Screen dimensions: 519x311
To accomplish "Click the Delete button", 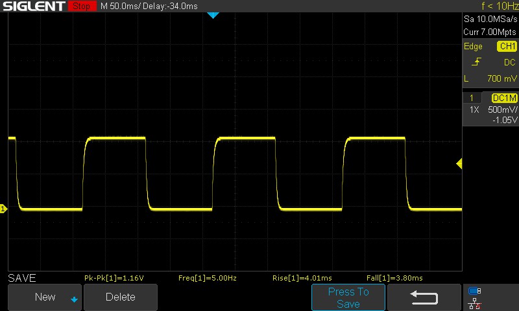I will point(121,297).
